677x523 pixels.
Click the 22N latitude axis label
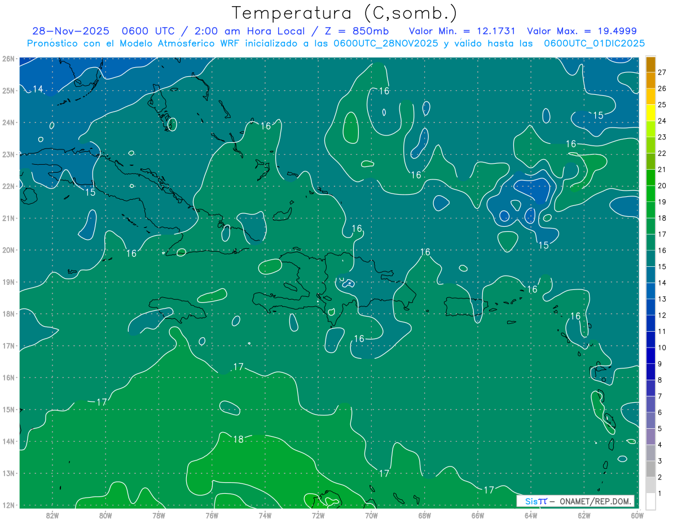(8, 186)
